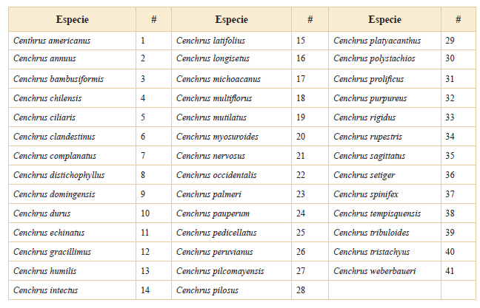Viewport: 480px width, 308px height.
Task: Select the Cenchrus occidentalis entry
Action: tap(231, 175)
